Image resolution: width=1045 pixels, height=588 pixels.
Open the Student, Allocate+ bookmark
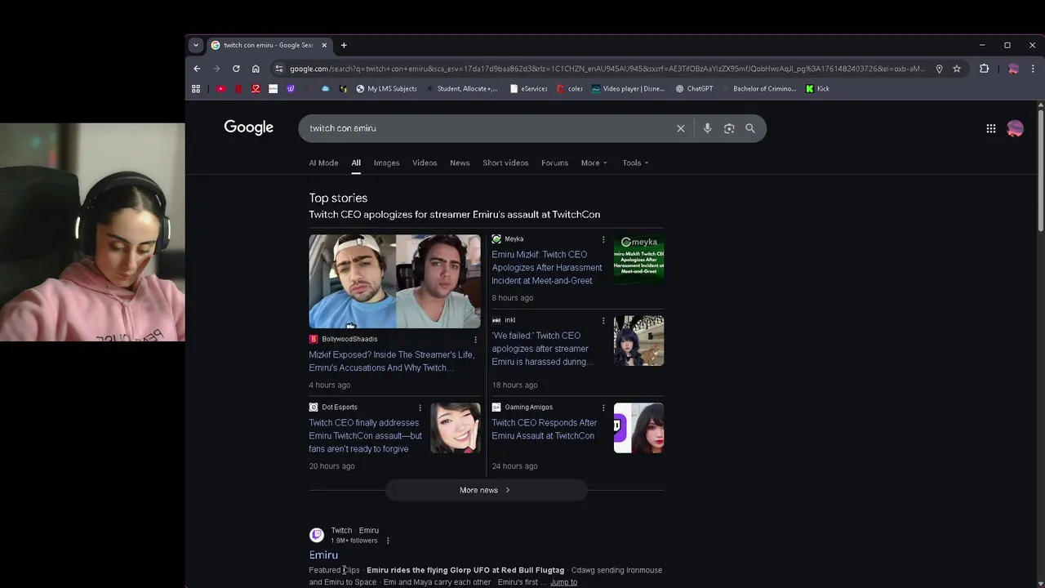[461, 88]
